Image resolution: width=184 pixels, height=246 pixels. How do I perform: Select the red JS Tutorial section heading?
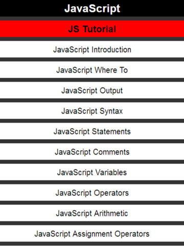(x=92, y=29)
